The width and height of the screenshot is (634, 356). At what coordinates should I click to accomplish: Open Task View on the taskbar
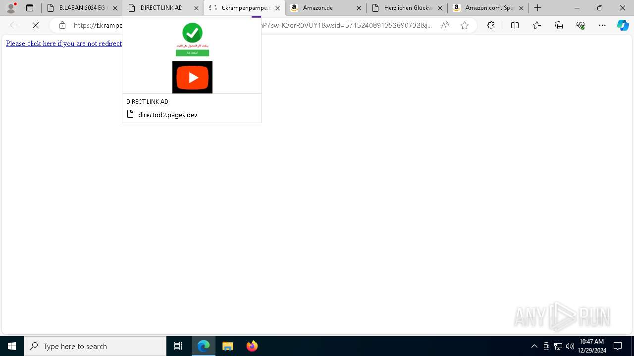pos(178,346)
